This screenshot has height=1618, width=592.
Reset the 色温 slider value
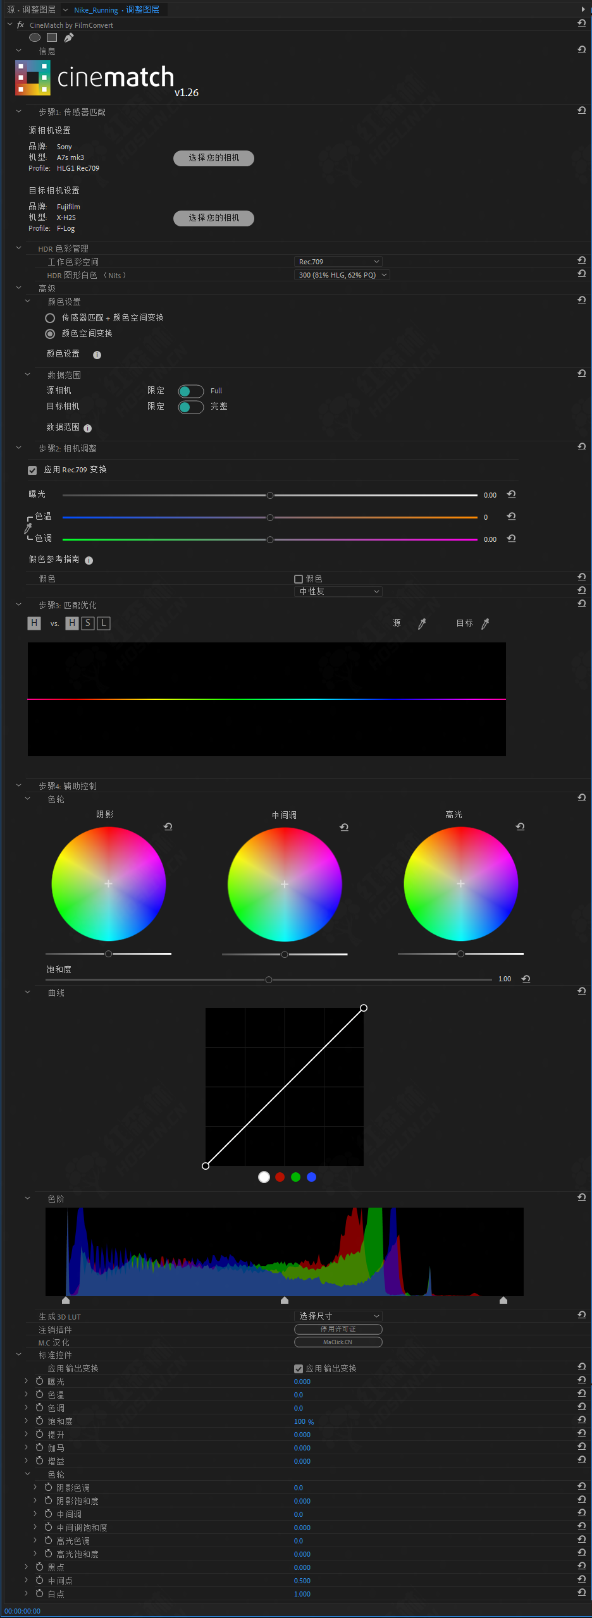[x=511, y=517]
